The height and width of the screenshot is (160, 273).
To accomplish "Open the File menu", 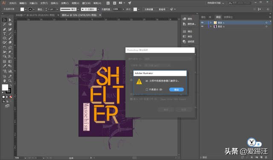I will pos(12,3).
